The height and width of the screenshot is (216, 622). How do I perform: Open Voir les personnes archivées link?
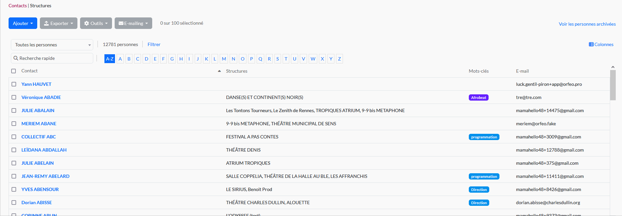[x=587, y=24]
